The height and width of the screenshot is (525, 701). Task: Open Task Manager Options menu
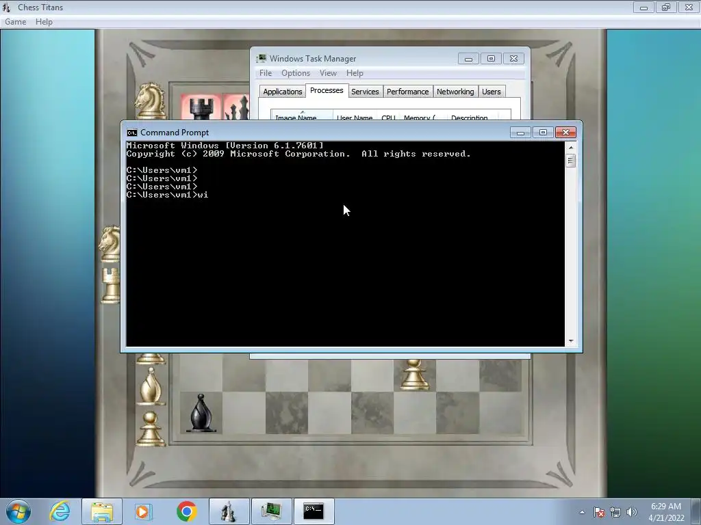[x=296, y=72]
